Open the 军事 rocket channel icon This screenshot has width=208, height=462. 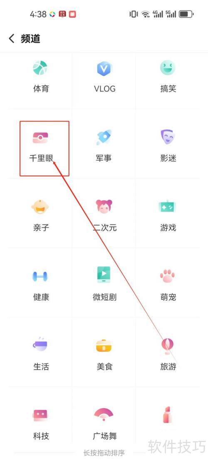click(x=104, y=137)
